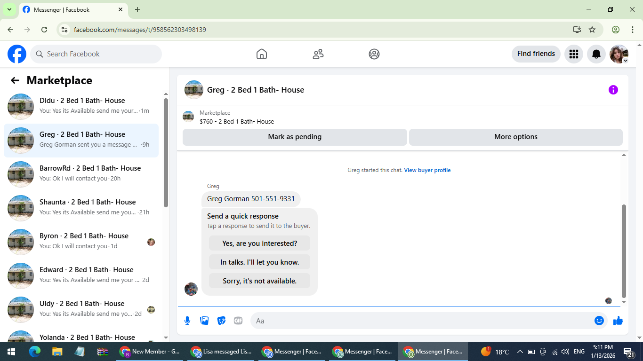Click the weather 18°C taskbar widget
Image resolution: width=643 pixels, height=361 pixels.
pyautogui.click(x=495, y=352)
